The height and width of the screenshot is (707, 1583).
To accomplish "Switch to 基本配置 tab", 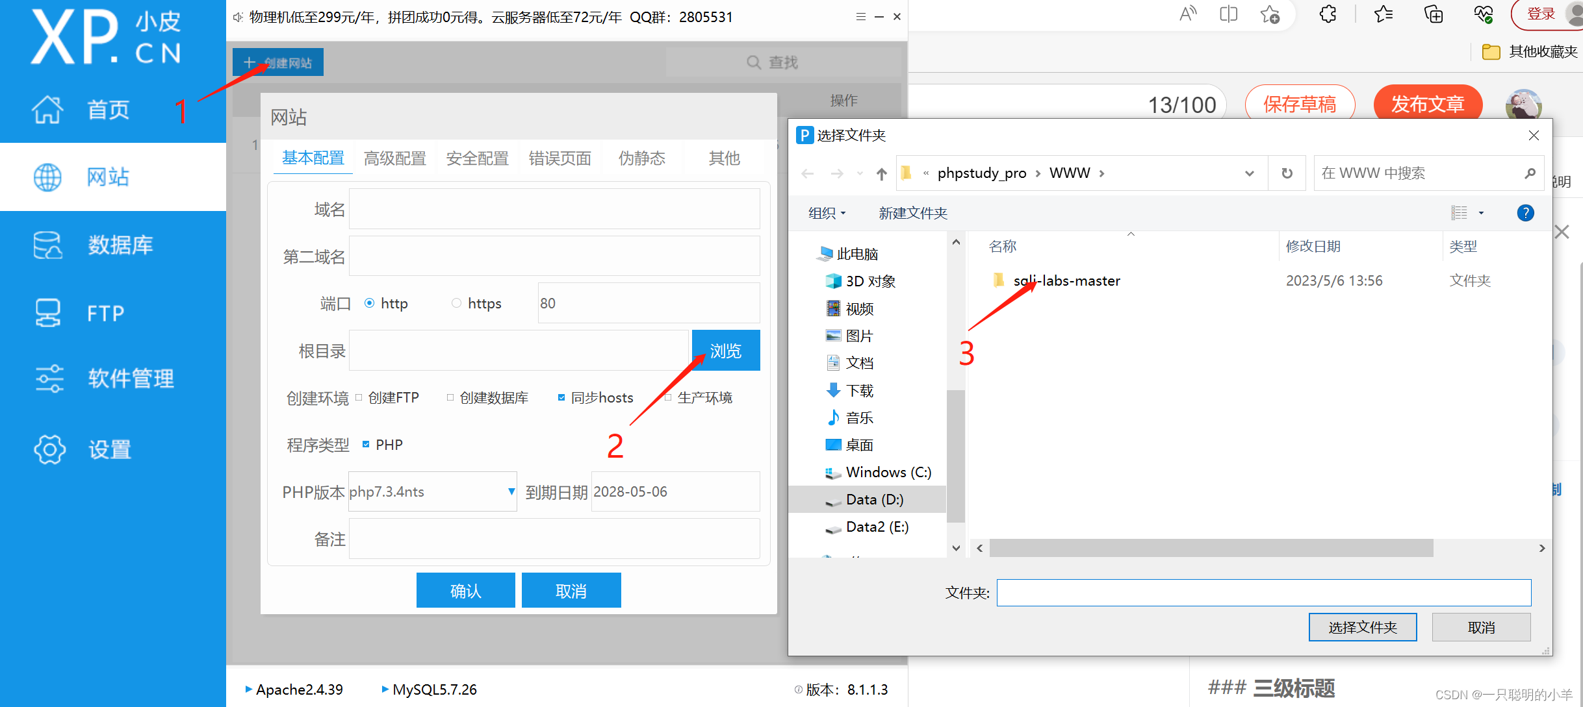I will pos(313,158).
